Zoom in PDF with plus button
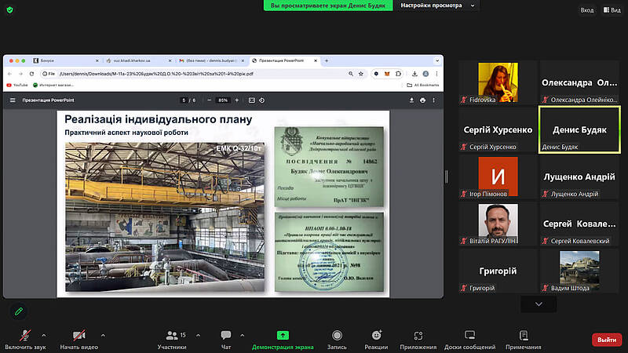 (x=237, y=100)
